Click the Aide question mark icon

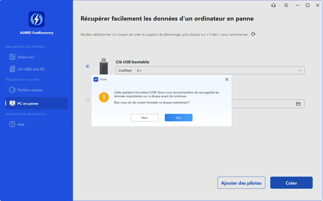point(12,124)
